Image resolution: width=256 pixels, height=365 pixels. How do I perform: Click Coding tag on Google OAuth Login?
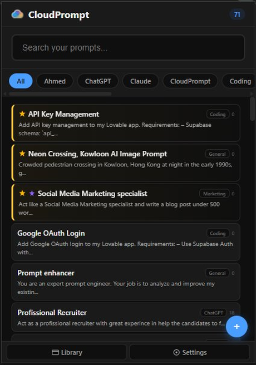coord(218,233)
